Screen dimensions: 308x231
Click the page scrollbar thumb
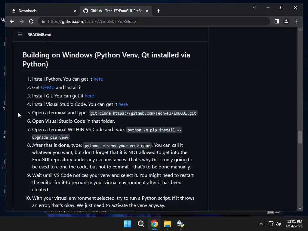click(300, 137)
